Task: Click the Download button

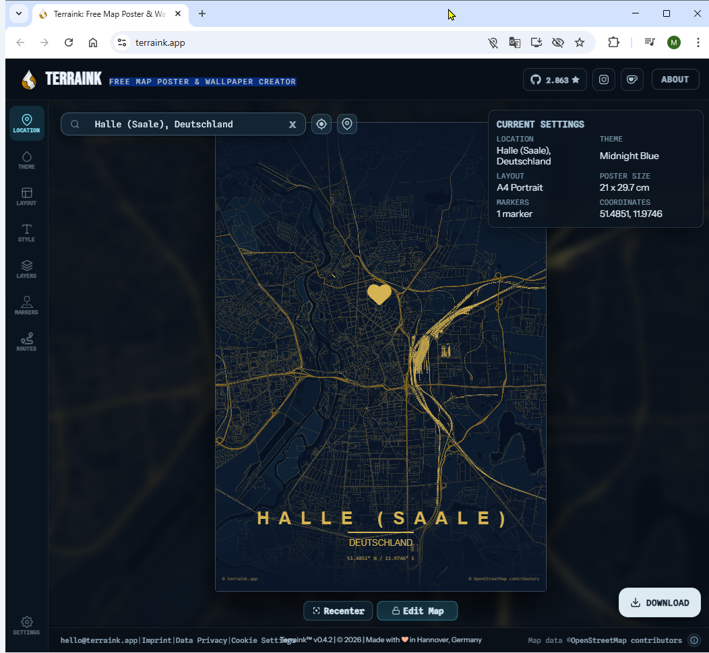Action: (660, 602)
